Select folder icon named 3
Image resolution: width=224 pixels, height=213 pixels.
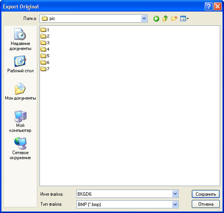(43, 42)
